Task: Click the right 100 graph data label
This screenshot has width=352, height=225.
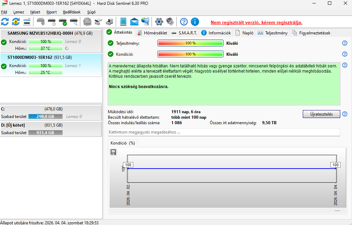Action: [x=335, y=165]
